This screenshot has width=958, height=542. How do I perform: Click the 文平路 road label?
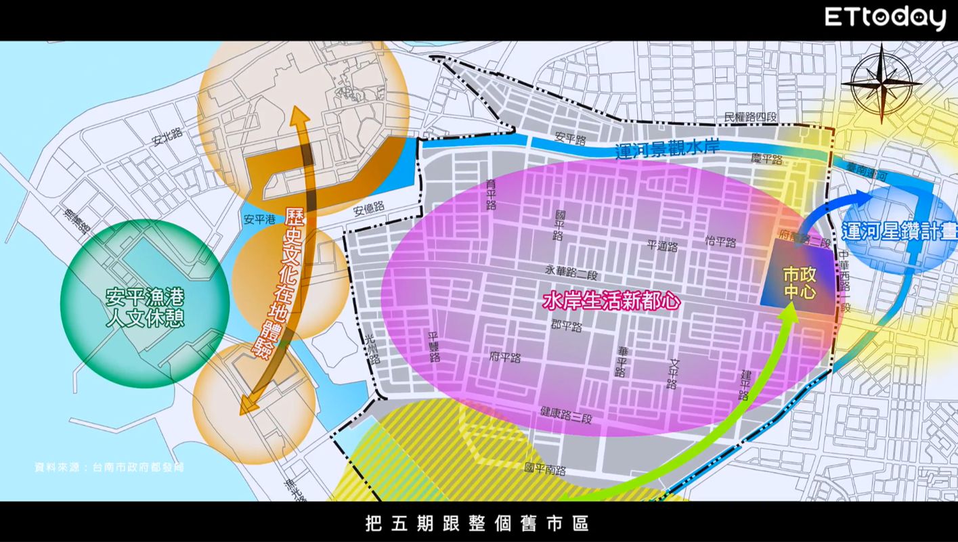coord(672,374)
